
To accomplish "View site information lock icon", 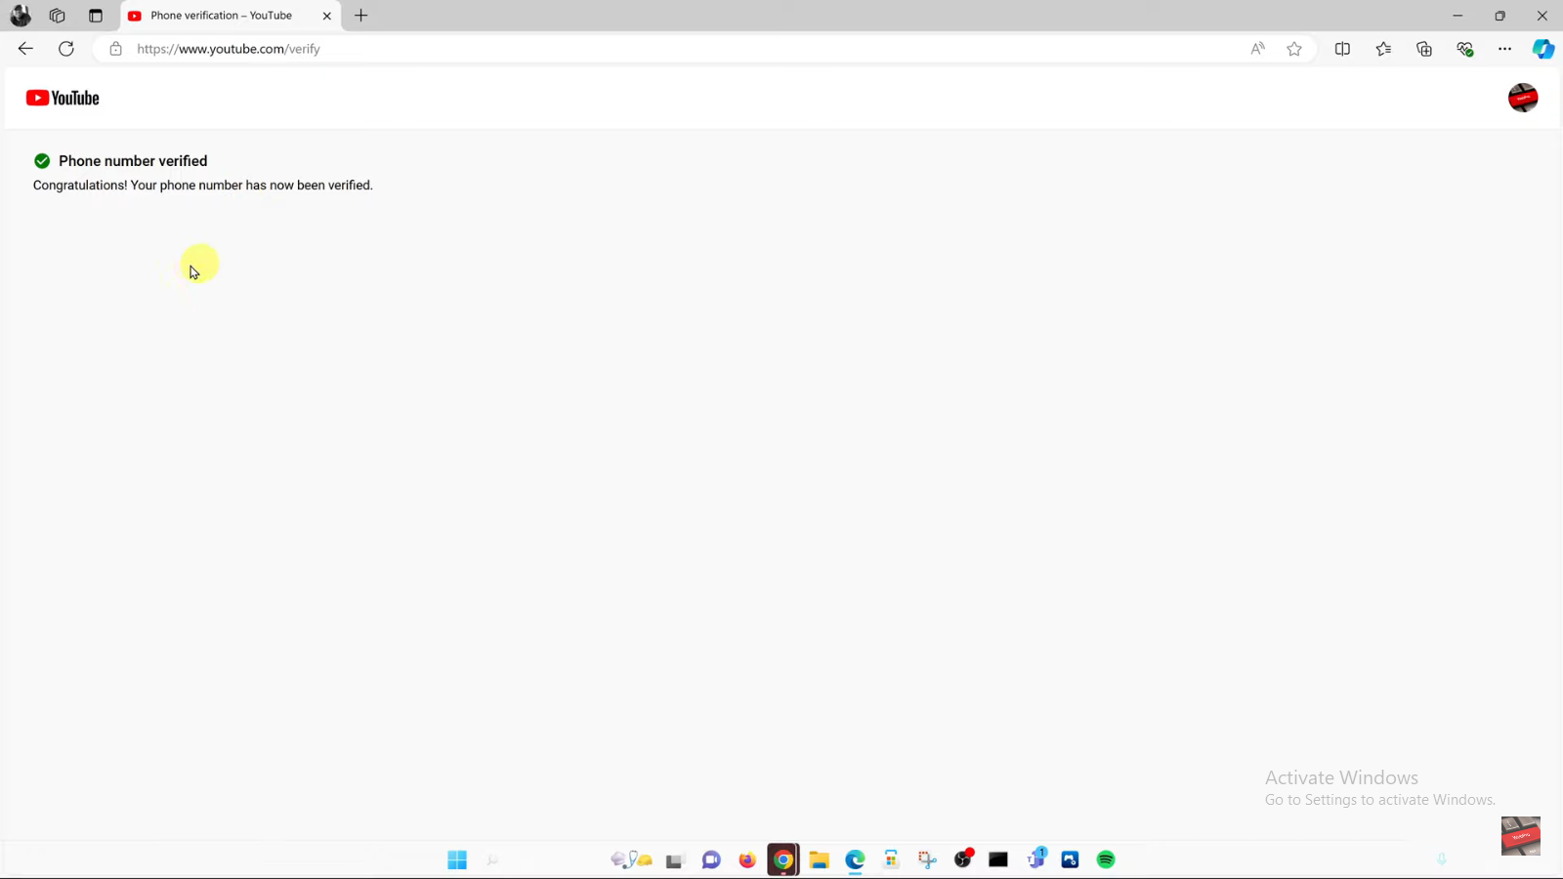I will (x=115, y=49).
